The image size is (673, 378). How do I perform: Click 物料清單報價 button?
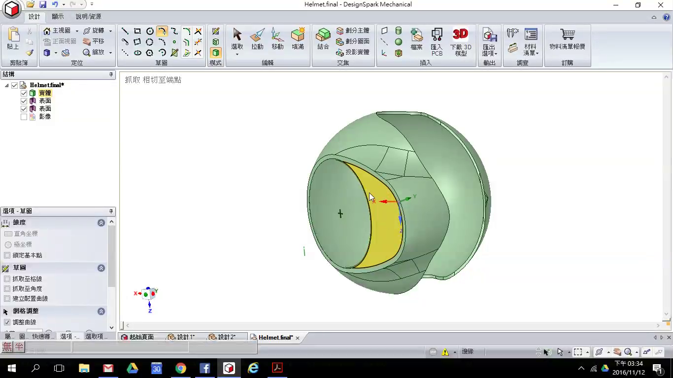[567, 39]
